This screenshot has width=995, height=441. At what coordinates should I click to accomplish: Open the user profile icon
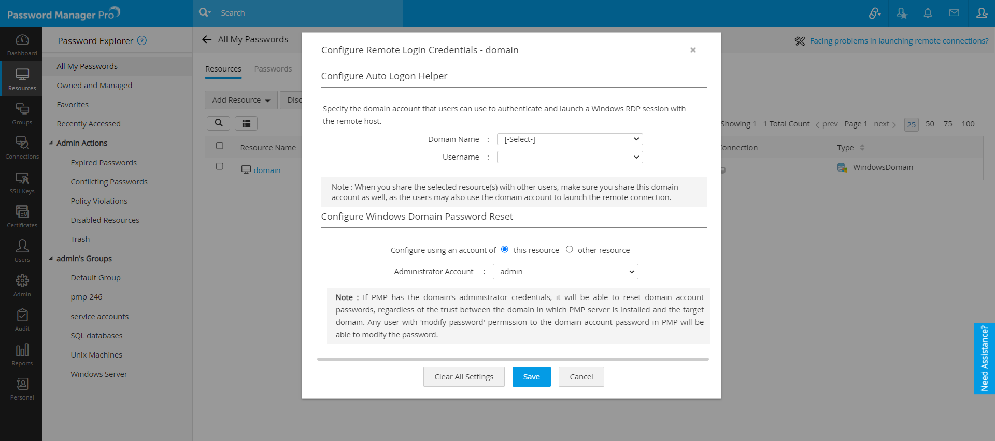click(982, 13)
